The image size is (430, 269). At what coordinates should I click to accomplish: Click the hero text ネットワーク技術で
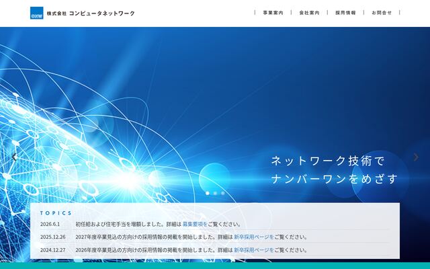328,161
